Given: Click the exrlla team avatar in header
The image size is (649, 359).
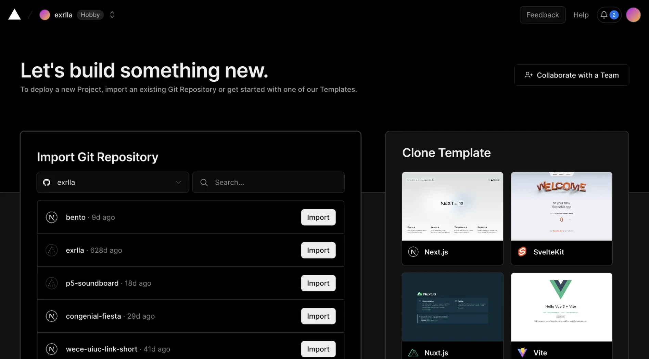Looking at the screenshot, I should (44, 15).
